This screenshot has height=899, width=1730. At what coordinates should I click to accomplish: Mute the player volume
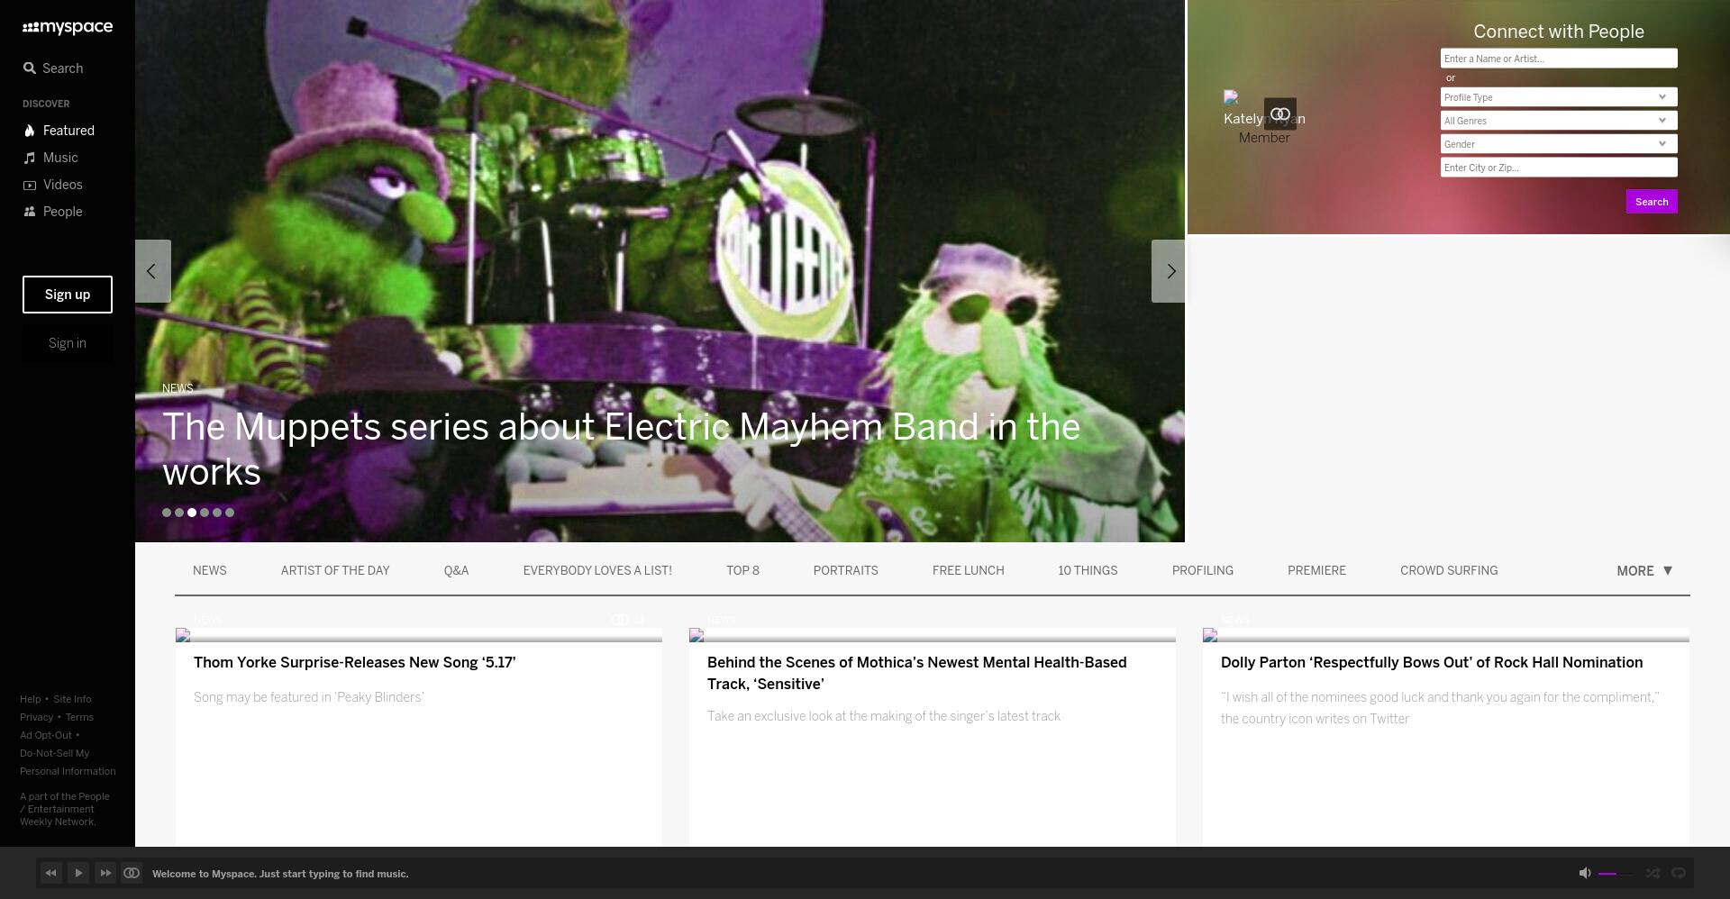tap(1585, 873)
